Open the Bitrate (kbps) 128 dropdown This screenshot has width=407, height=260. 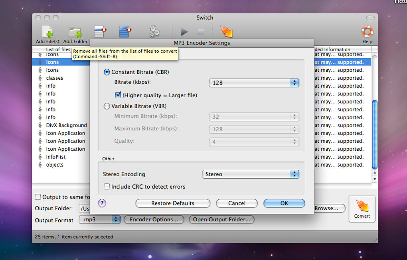[254, 83]
